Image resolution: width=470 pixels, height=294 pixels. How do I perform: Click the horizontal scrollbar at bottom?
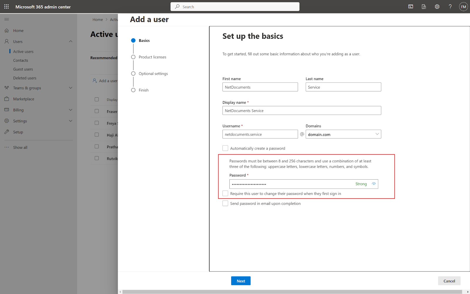click(x=292, y=292)
